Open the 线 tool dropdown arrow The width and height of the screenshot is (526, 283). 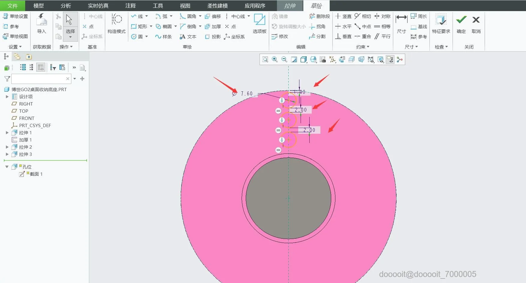[147, 16]
